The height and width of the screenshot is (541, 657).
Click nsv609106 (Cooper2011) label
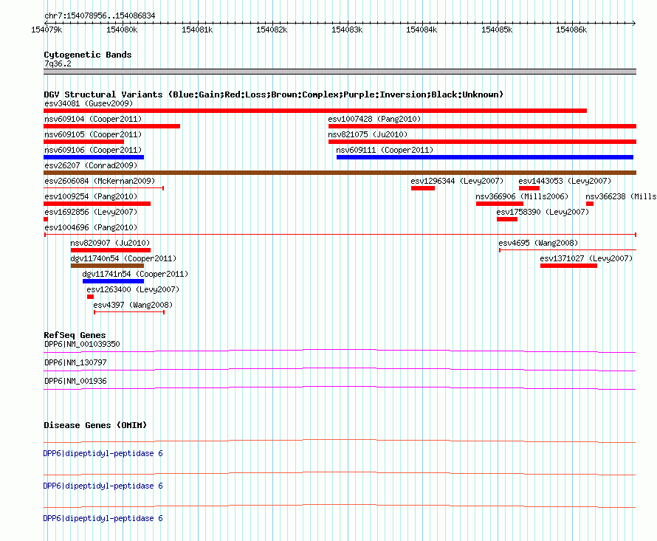point(93,150)
